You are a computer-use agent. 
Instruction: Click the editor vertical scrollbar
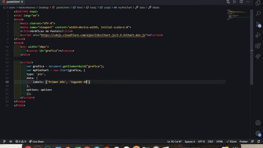(x=251, y=47)
